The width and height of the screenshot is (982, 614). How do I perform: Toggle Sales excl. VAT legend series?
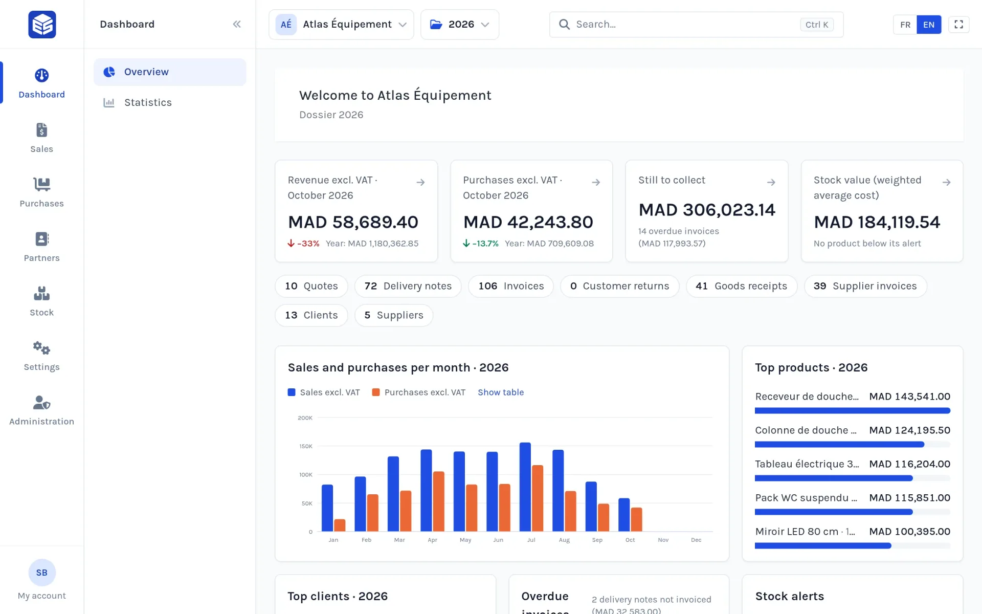tap(324, 392)
